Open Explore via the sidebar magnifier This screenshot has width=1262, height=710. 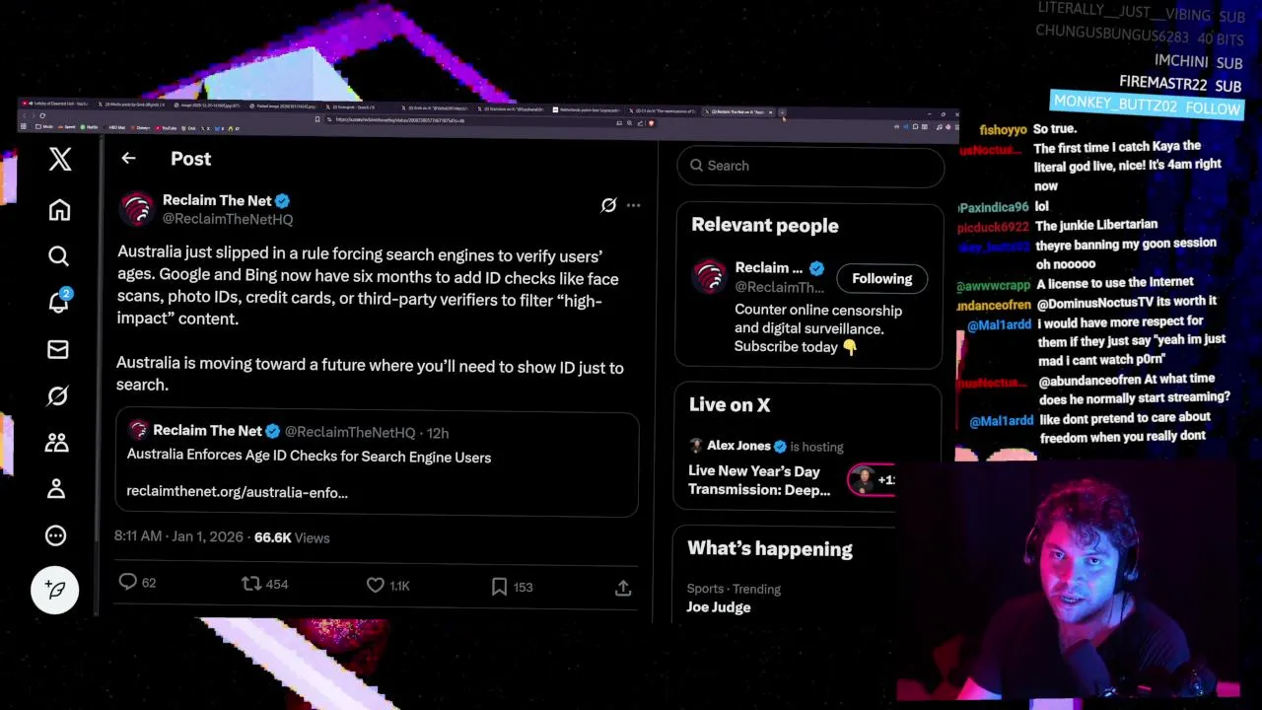tap(58, 256)
